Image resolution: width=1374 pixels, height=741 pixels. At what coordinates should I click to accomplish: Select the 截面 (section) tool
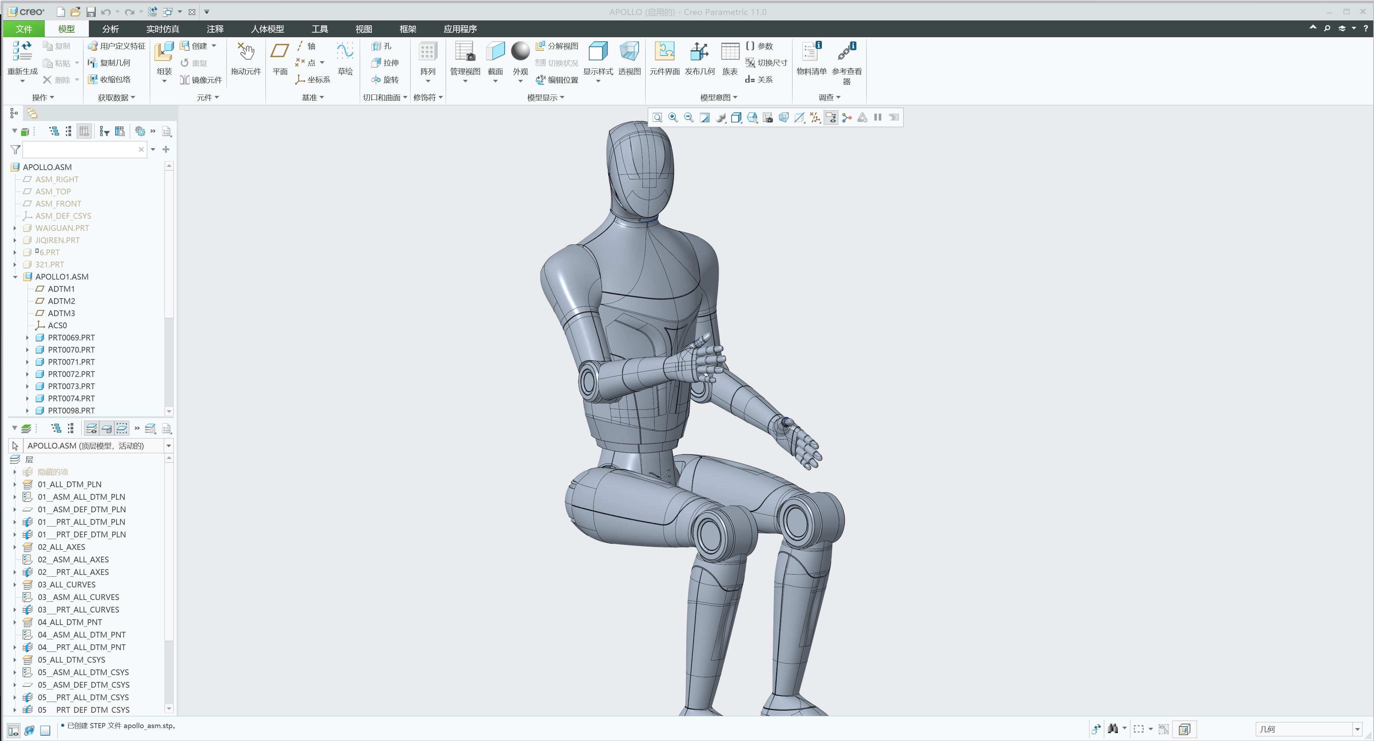495,59
